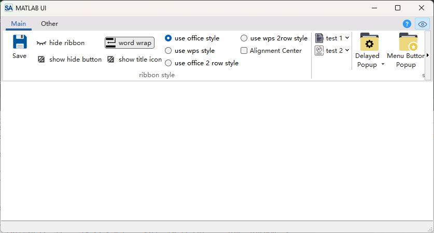This screenshot has height=233, width=434.
Task: Click the Menu Button Popup folder icon
Action: click(x=408, y=42)
